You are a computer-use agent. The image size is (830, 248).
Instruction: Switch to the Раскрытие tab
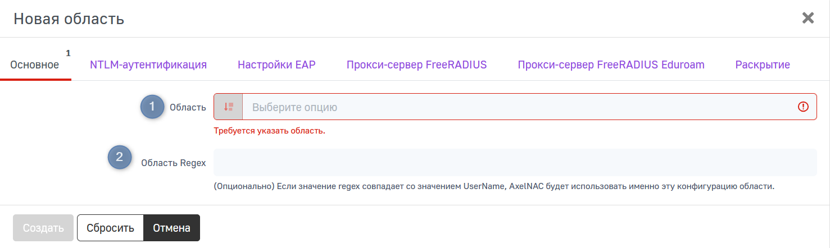(762, 65)
